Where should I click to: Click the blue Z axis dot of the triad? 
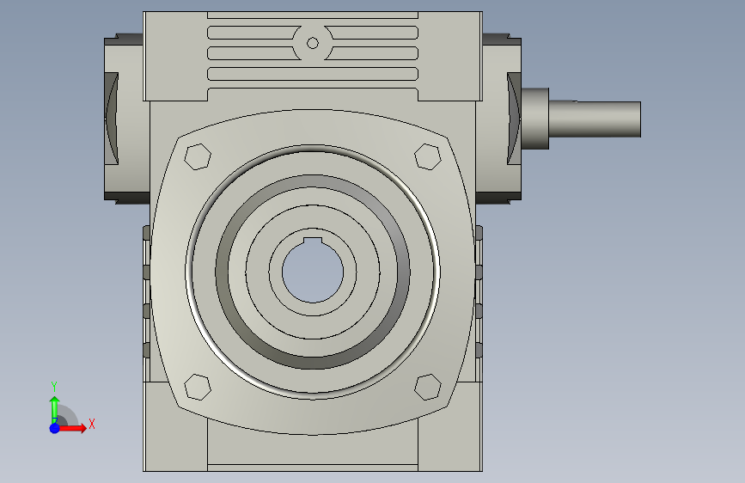(55, 428)
